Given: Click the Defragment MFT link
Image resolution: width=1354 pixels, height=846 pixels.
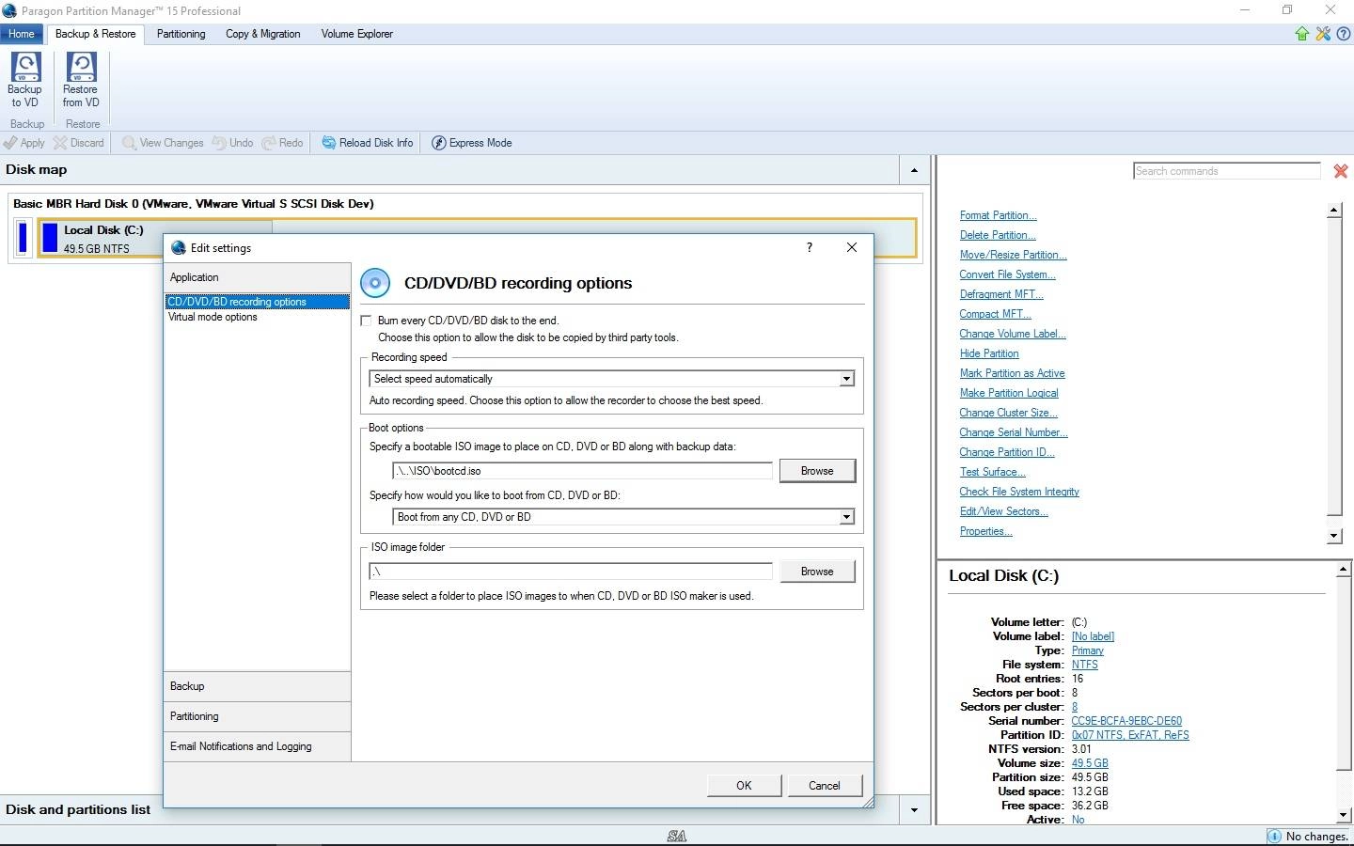Looking at the screenshot, I should point(1001,294).
